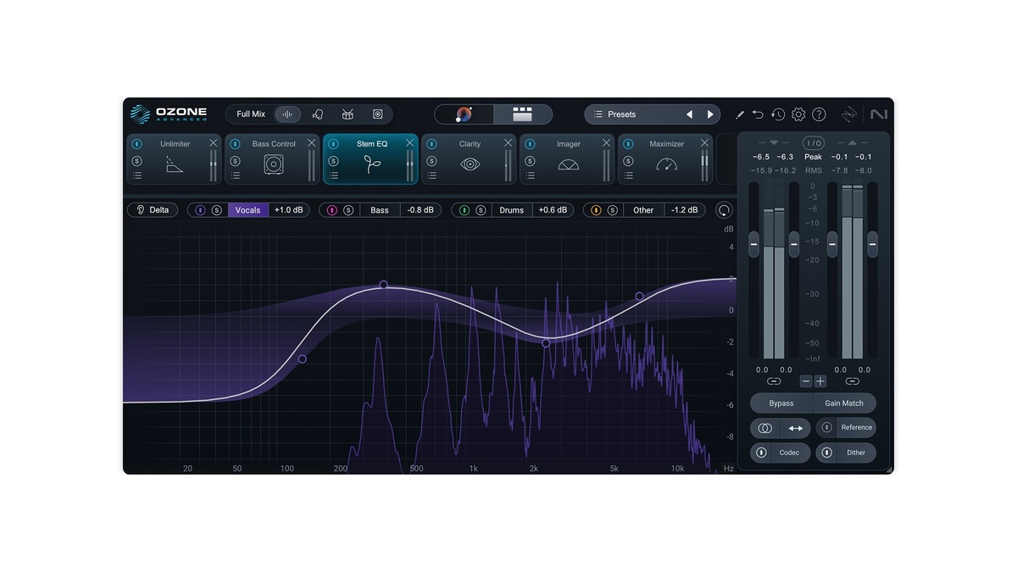The image size is (1017, 572).
Task: Open Bass Control module presets list icon
Action: pyautogui.click(x=235, y=176)
